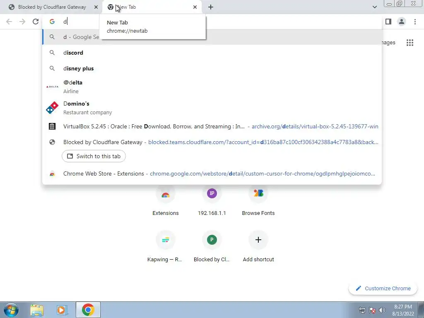424x318 pixels.
Task: Click the volume speaker tray icon
Action: click(x=382, y=310)
